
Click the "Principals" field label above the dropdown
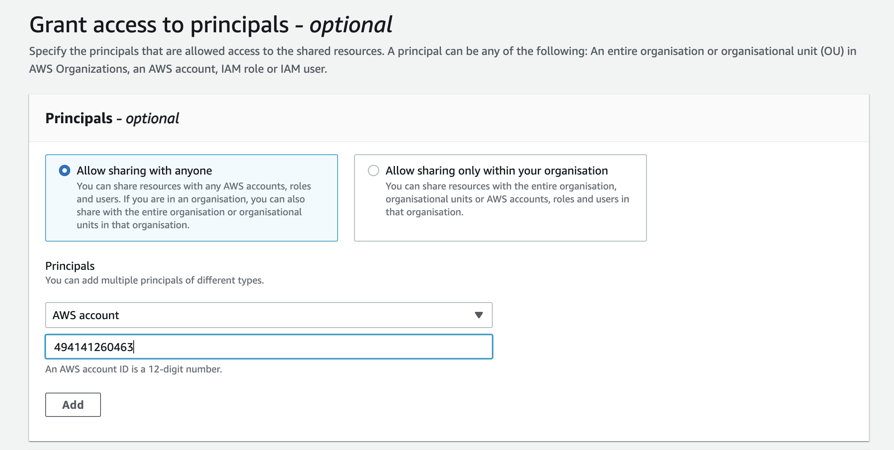click(x=70, y=266)
